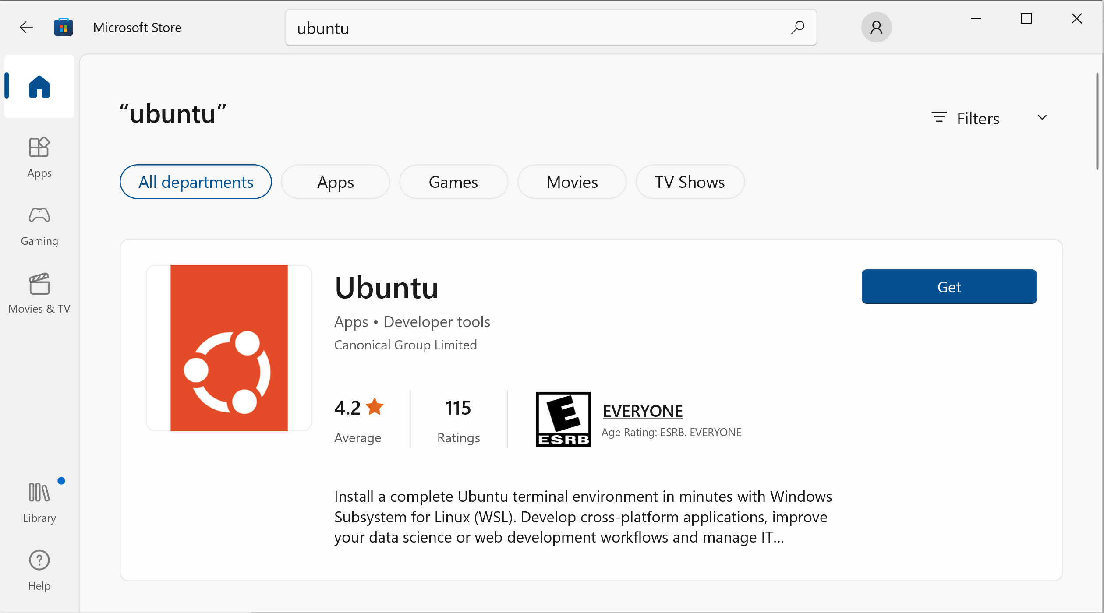Image resolution: width=1104 pixels, height=613 pixels.
Task: Click the Microsoft Store title text
Action: pos(137,28)
